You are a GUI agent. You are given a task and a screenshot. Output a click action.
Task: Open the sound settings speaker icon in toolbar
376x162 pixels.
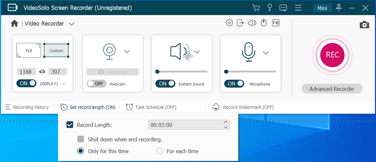click(x=252, y=23)
